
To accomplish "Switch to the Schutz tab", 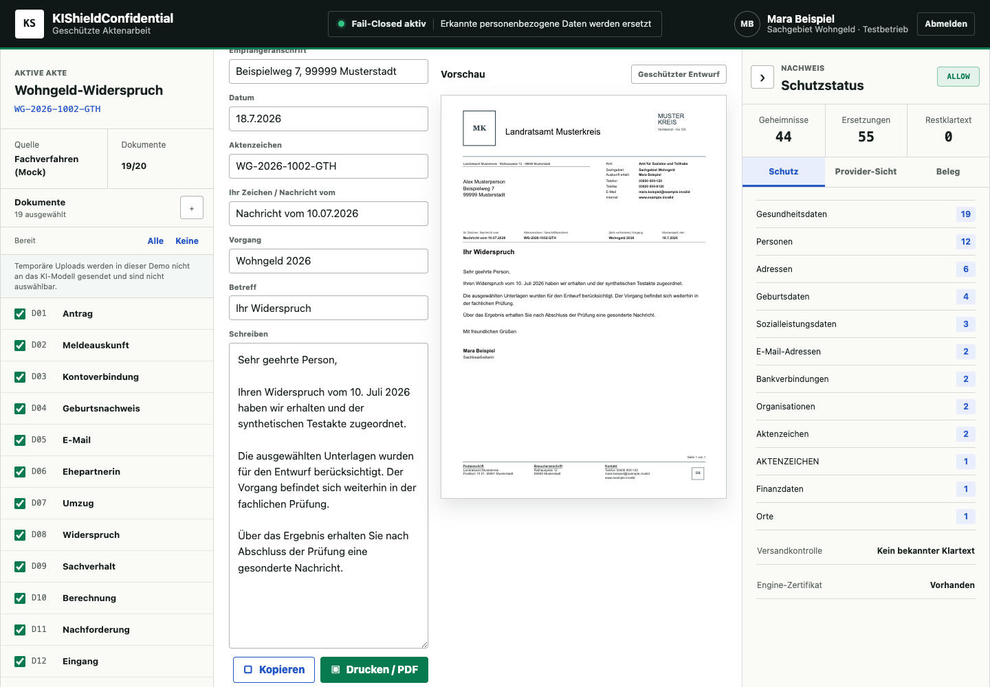I will 784,172.
